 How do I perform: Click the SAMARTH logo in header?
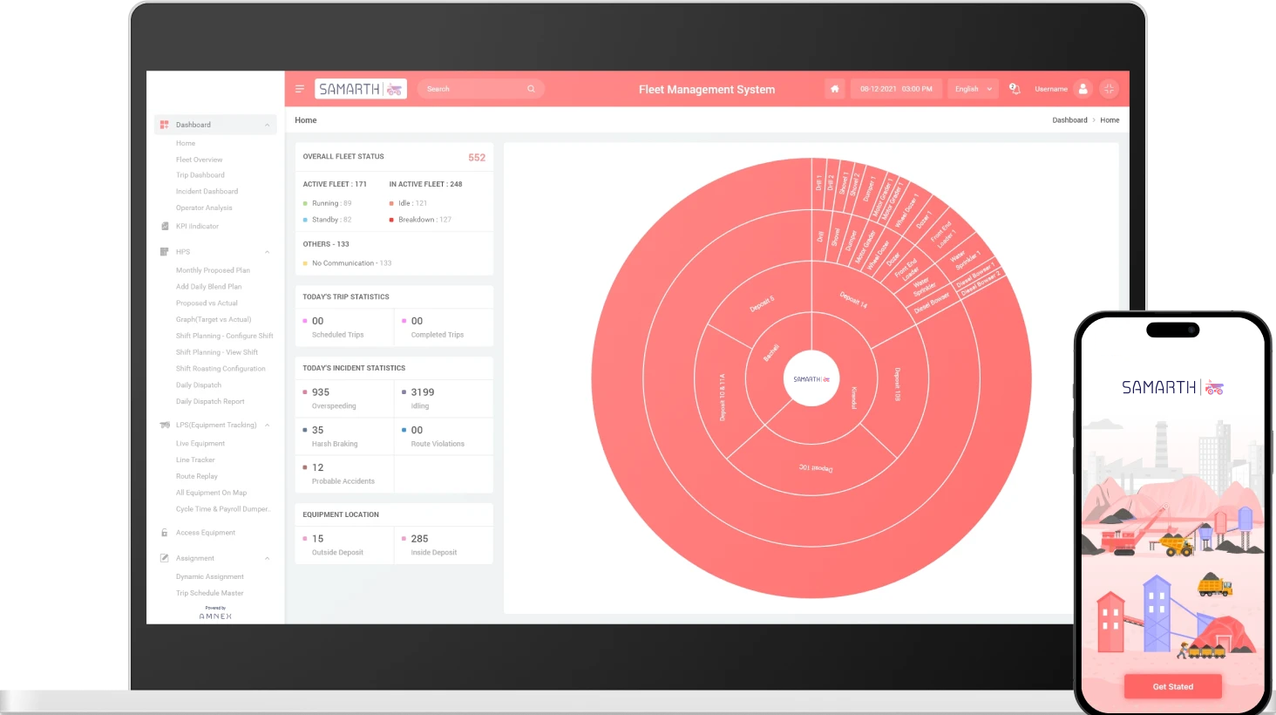(x=361, y=89)
